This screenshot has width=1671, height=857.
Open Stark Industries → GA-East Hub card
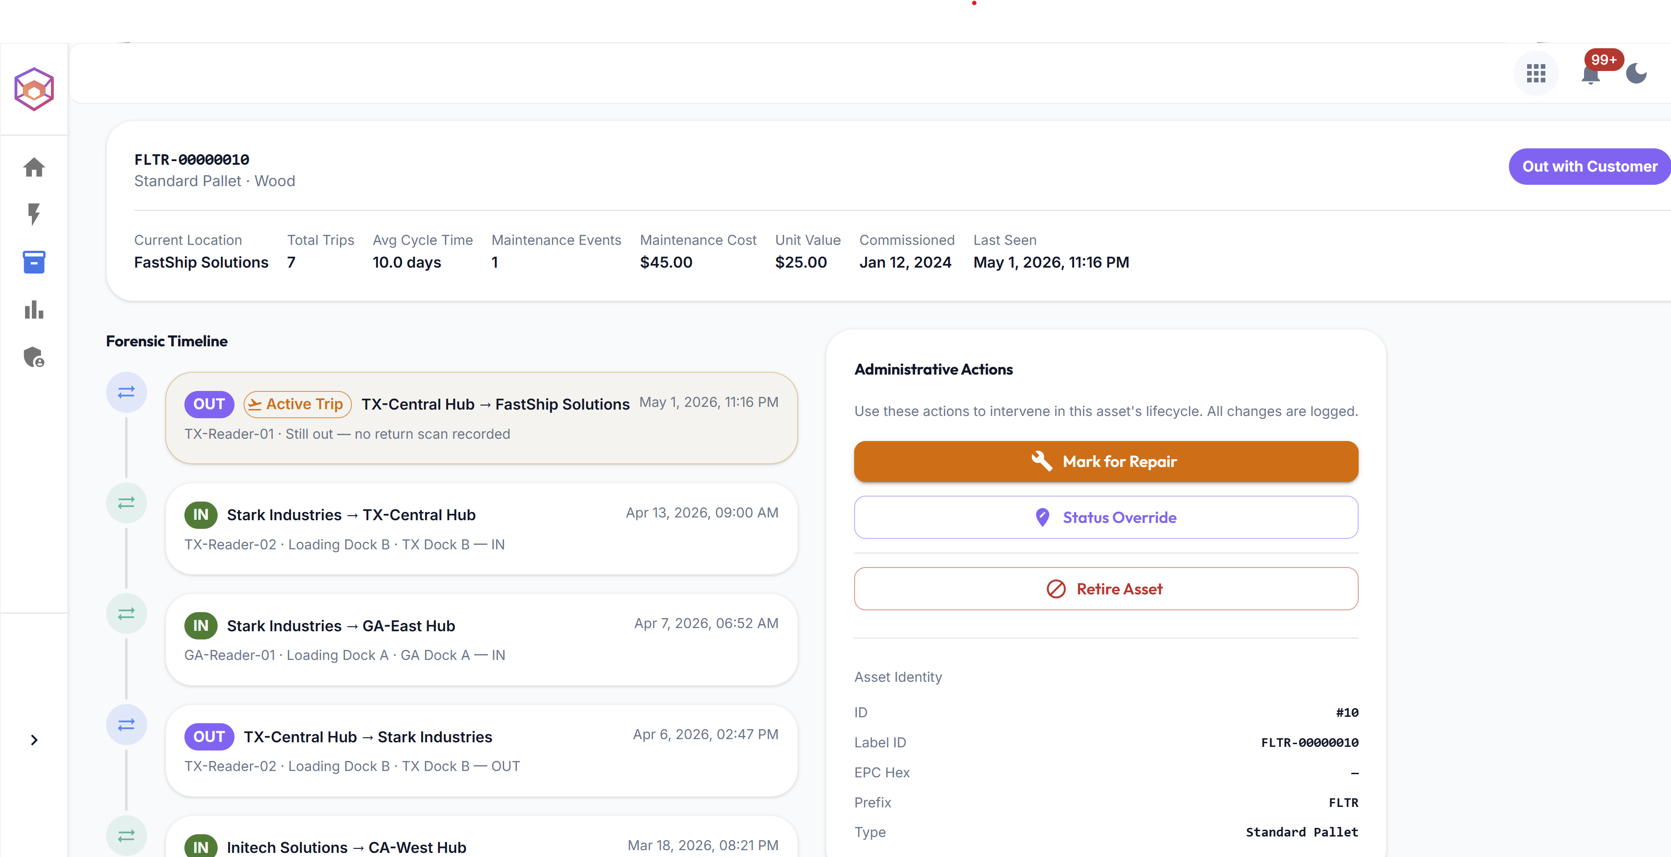pos(481,639)
